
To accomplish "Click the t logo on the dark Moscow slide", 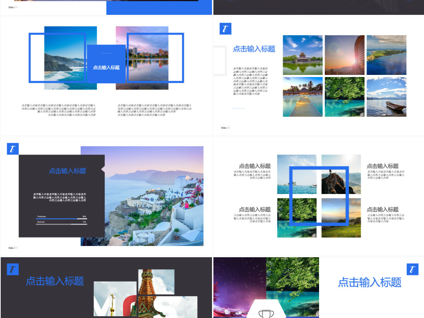I will tap(13, 269).
